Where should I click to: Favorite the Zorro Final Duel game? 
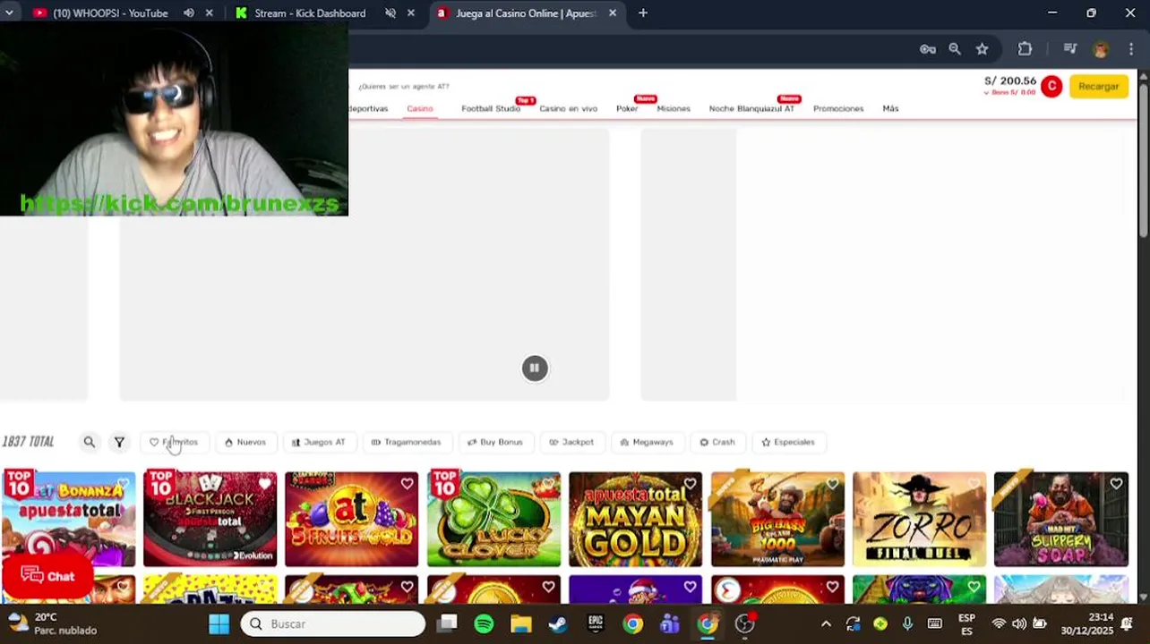(x=974, y=484)
